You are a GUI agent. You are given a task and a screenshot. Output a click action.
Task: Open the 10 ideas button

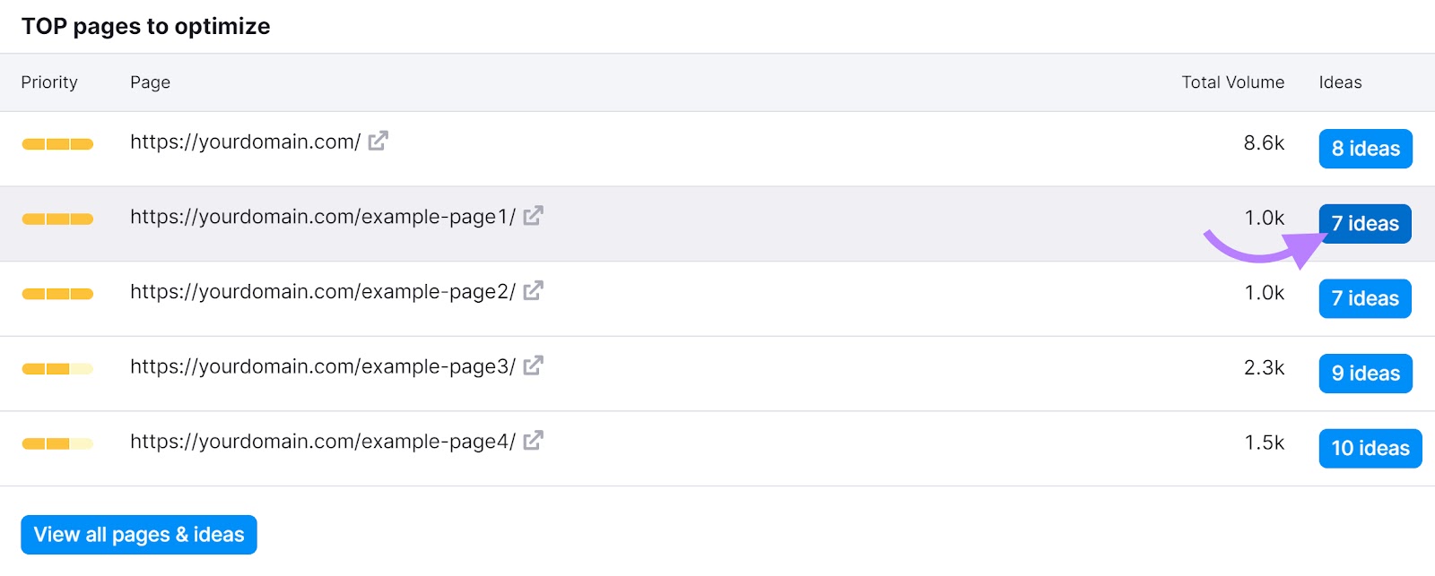coord(1370,448)
